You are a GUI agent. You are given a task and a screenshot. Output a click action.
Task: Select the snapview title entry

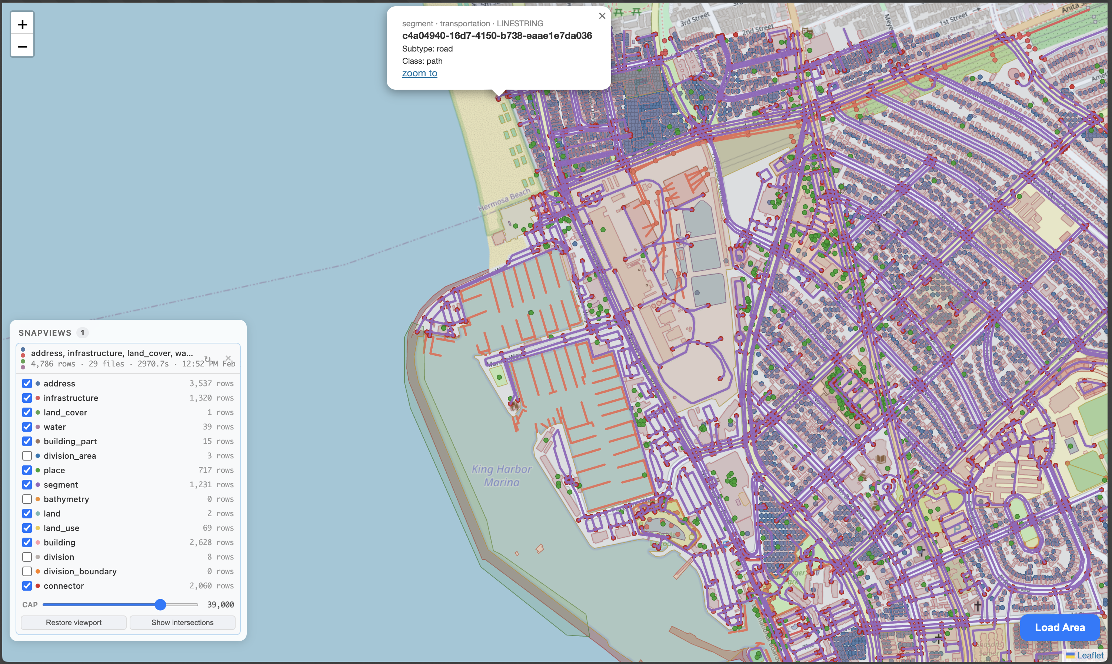click(x=112, y=353)
